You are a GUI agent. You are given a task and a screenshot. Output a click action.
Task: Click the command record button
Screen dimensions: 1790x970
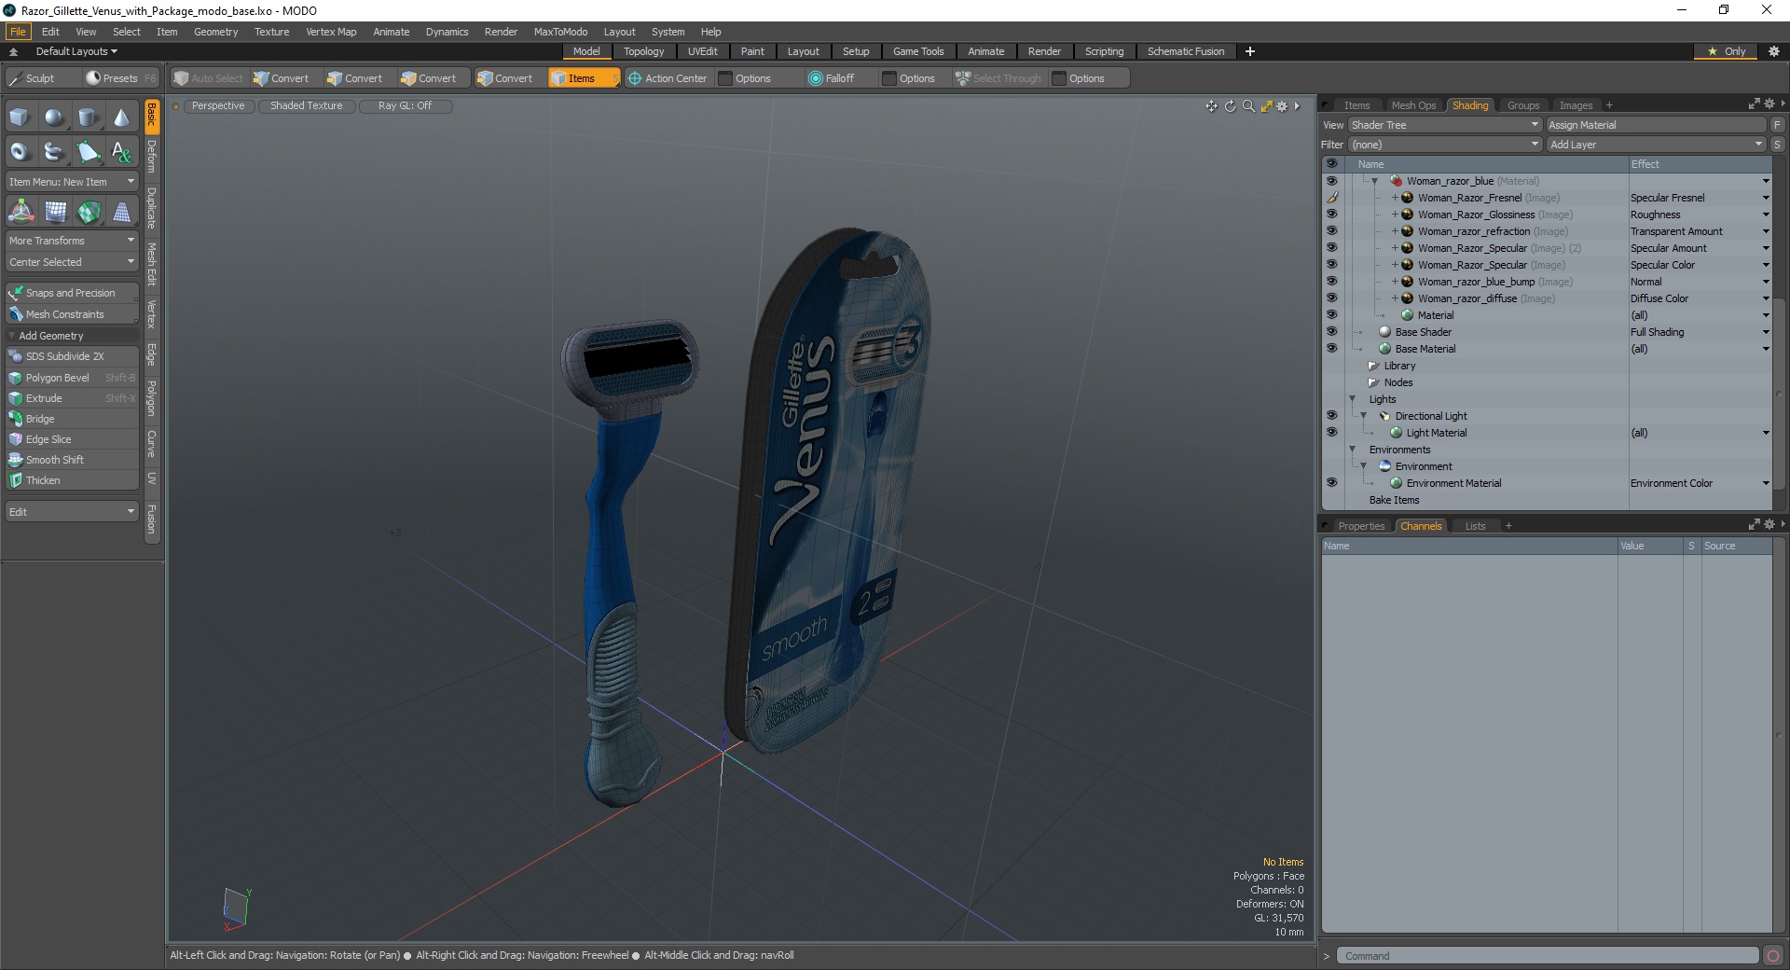click(x=1773, y=956)
